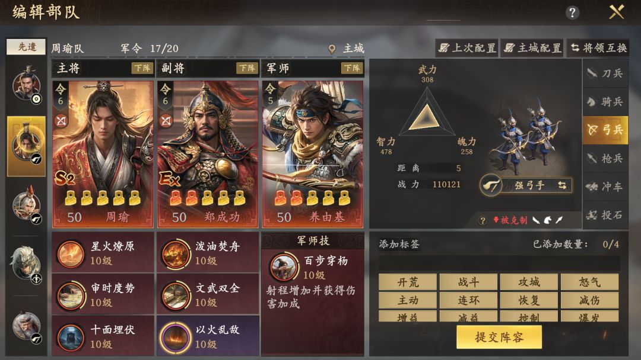Select the 泼油焚舟 skill icon
The width and height of the screenshot is (641, 360).
click(x=175, y=253)
